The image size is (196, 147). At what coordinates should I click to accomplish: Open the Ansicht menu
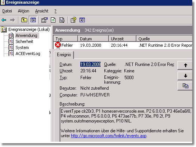[42, 11]
